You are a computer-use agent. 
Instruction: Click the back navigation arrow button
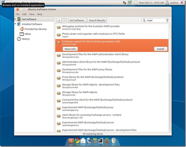click(x=59, y=20)
